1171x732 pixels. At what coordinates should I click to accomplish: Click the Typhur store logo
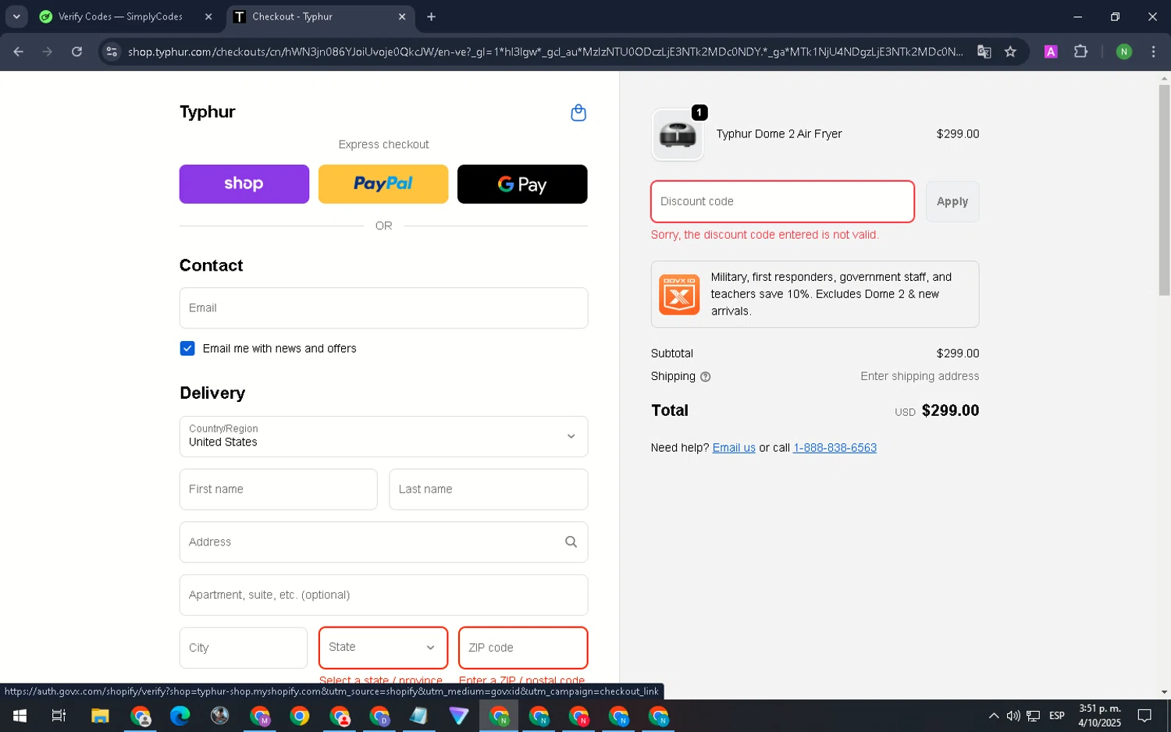(208, 112)
